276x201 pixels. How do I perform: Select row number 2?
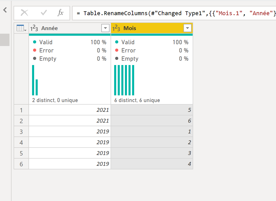(21, 121)
